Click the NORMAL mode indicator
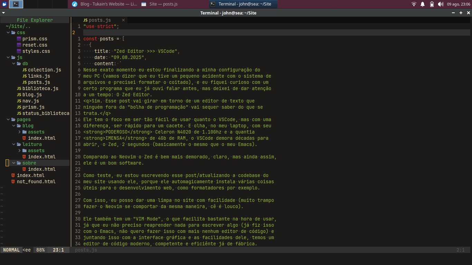 coord(11,250)
